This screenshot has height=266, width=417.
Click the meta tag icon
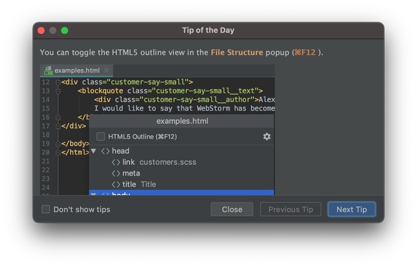116,174
